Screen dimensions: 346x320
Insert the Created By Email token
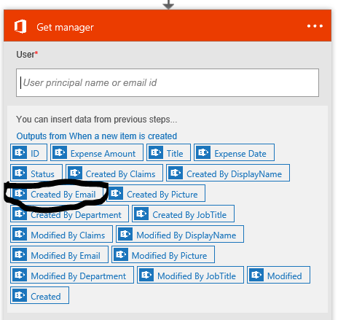(57, 193)
